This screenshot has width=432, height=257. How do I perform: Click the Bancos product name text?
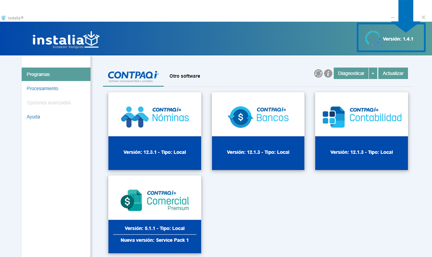pos(273,118)
